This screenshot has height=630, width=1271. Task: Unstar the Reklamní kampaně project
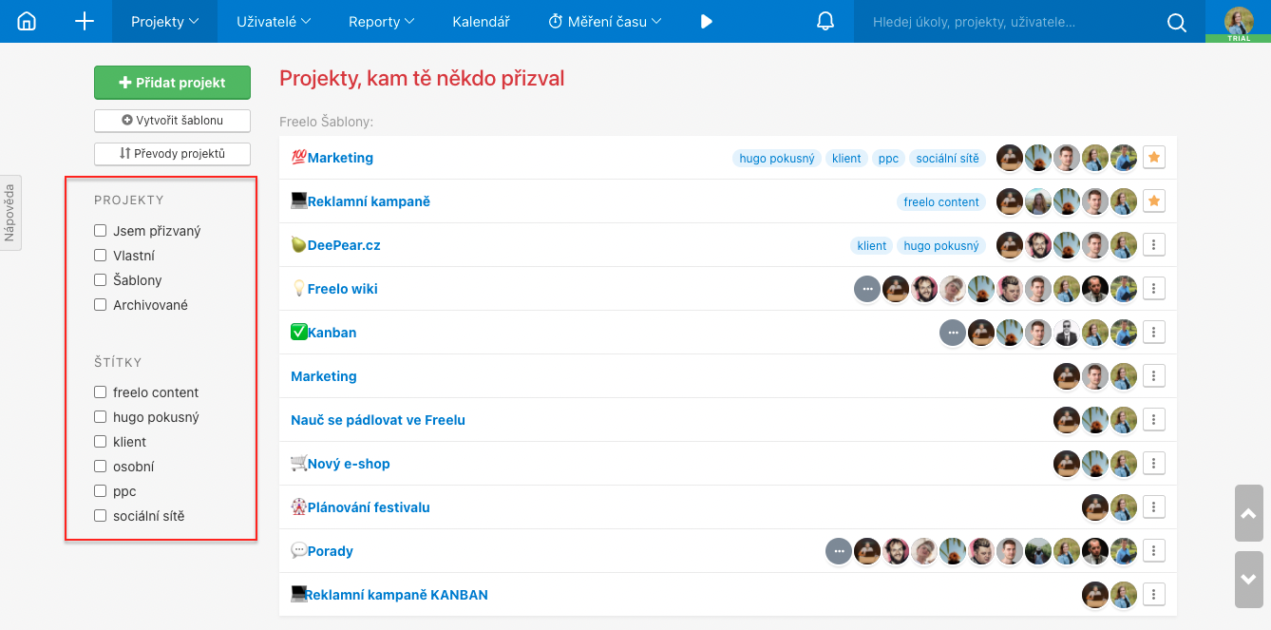point(1153,201)
